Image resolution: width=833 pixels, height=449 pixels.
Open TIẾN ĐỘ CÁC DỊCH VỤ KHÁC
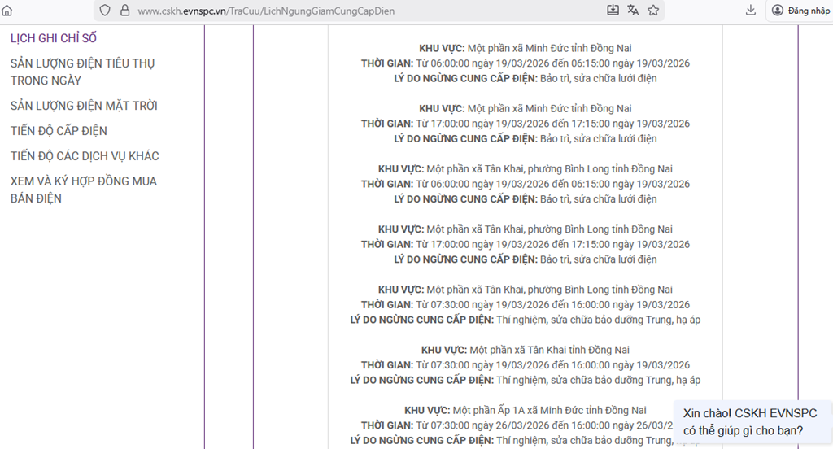tap(85, 156)
